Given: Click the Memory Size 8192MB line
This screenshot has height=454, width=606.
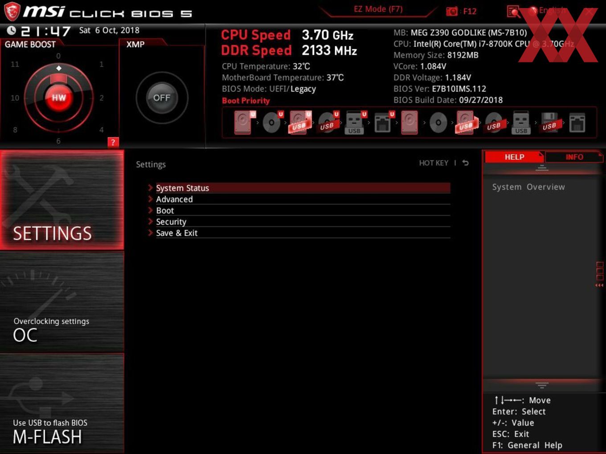Looking at the screenshot, I should [x=436, y=55].
